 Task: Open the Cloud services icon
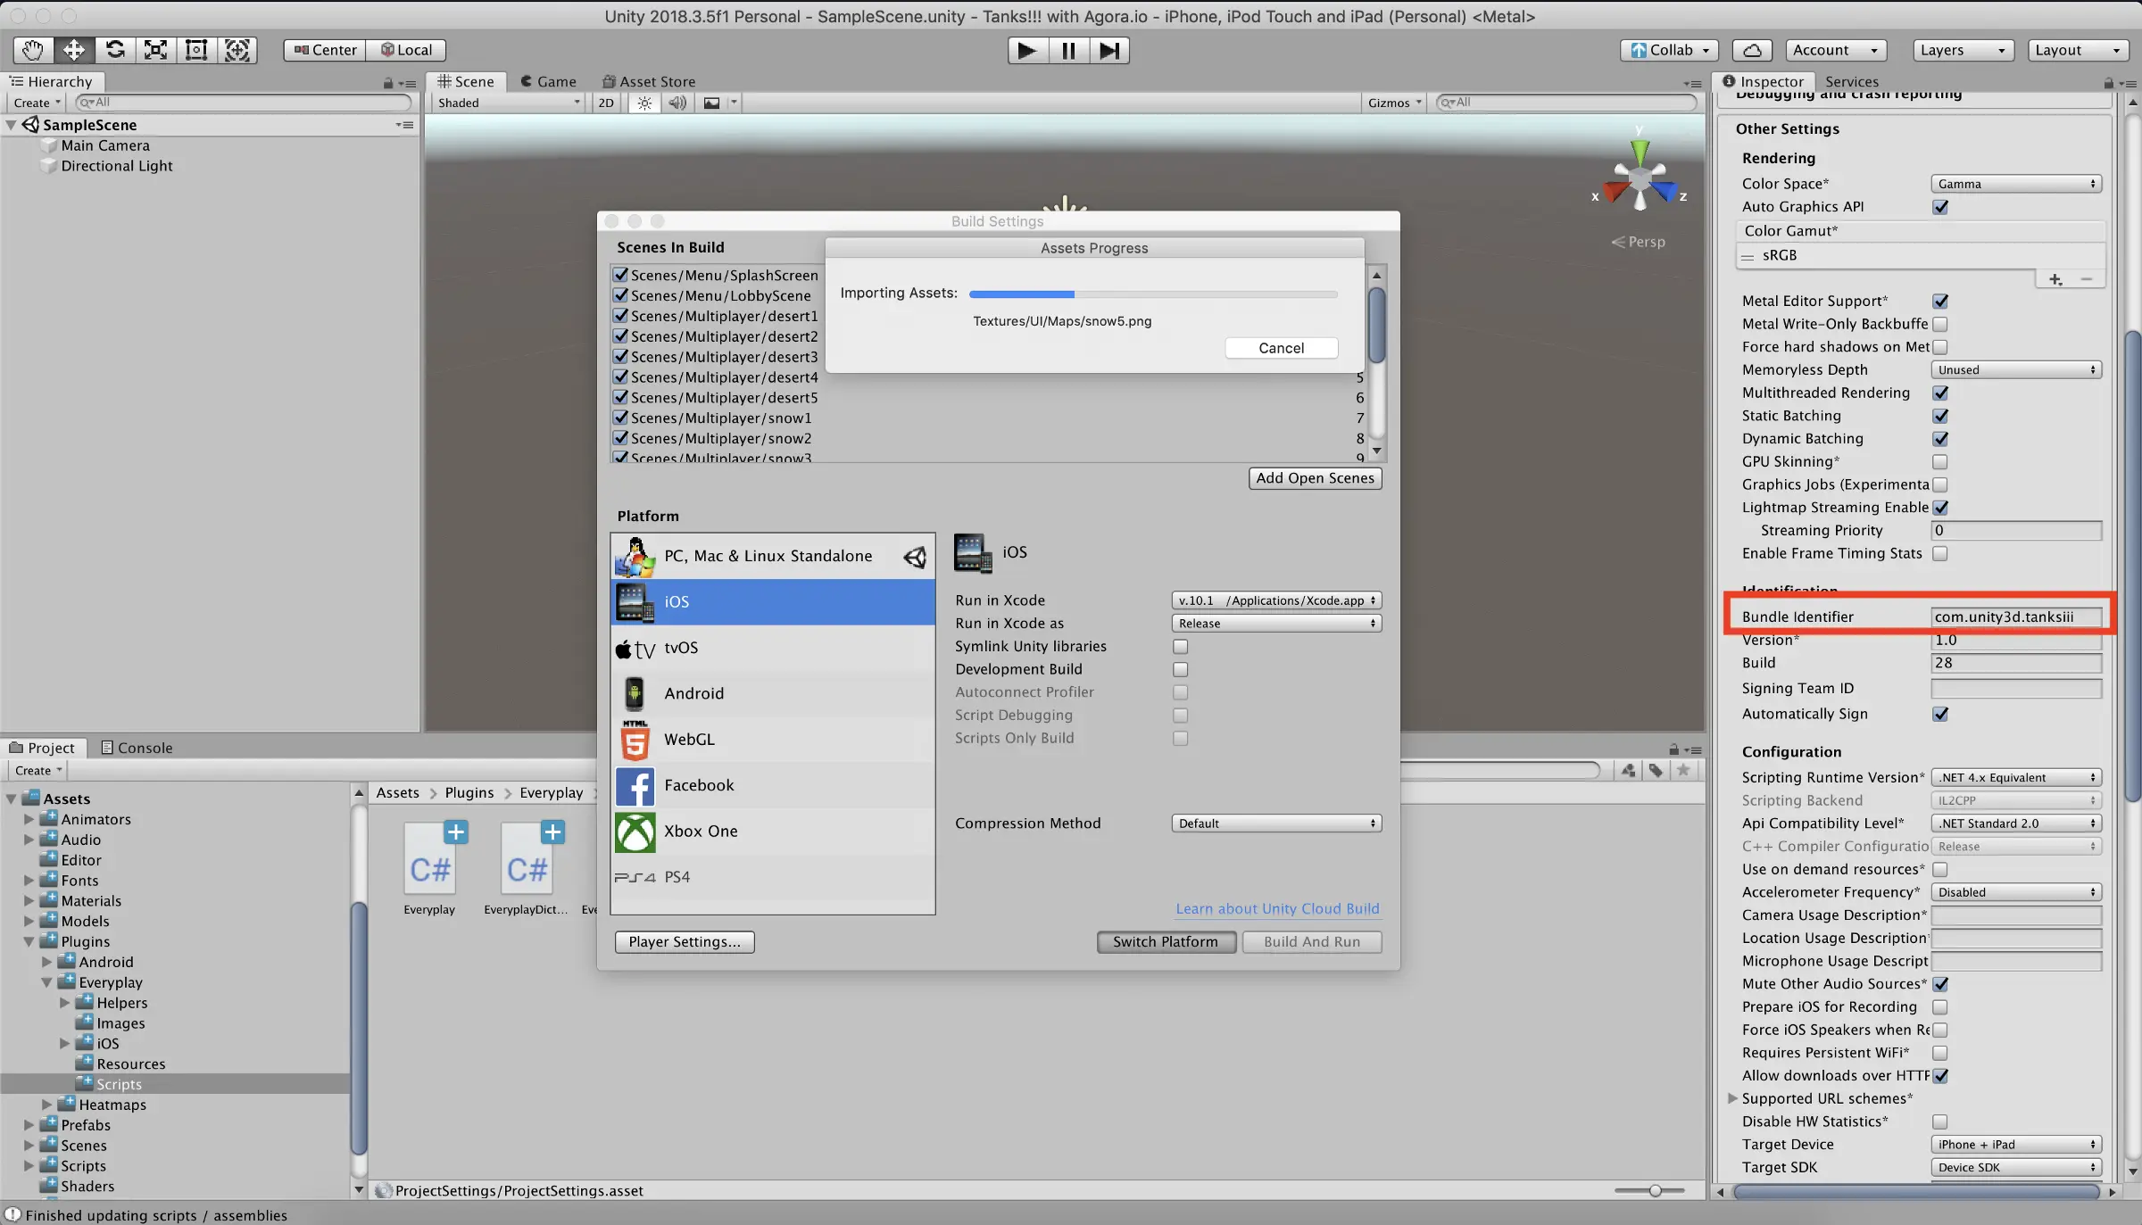tap(1752, 50)
